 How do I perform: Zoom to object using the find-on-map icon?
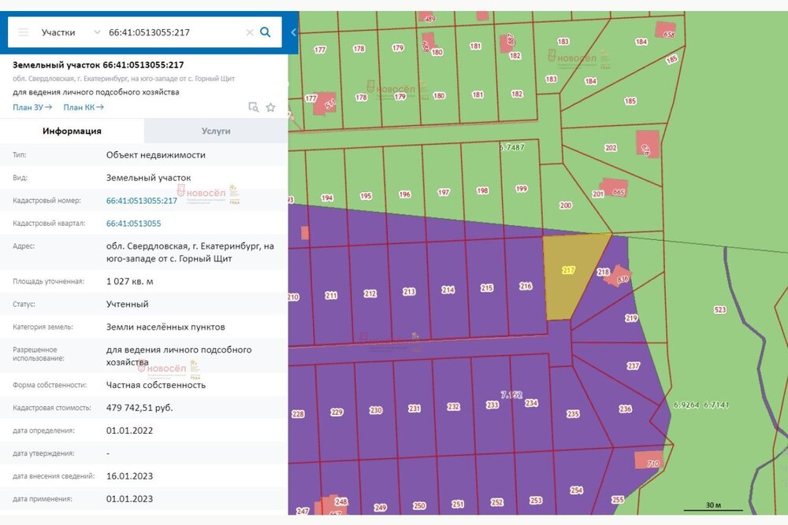point(253,107)
